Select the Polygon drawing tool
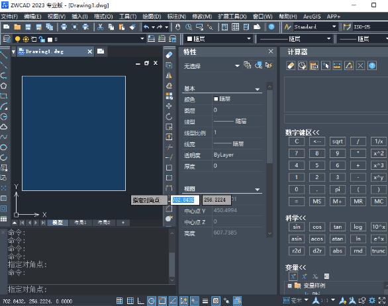 click(x=3, y=86)
